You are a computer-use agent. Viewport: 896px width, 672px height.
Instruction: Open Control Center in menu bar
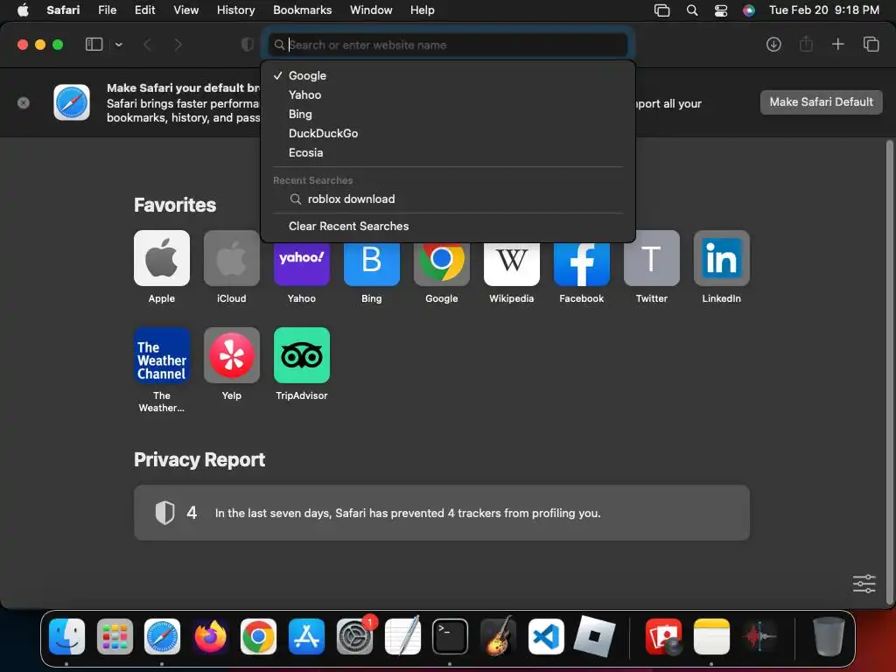click(721, 10)
